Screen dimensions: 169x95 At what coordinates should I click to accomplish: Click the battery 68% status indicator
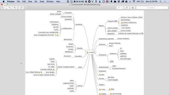140,2
